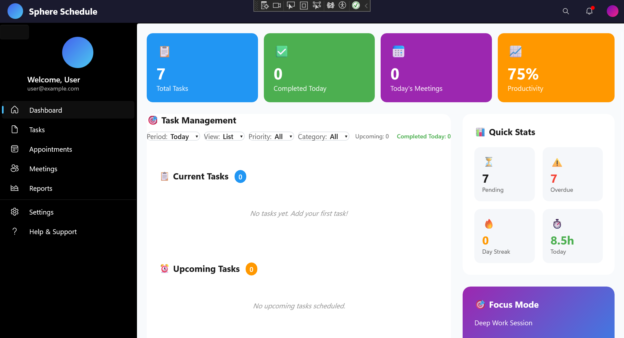Click the Sphere Schedule logo
The image size is (624, 338).
click(x=52, y=11)
